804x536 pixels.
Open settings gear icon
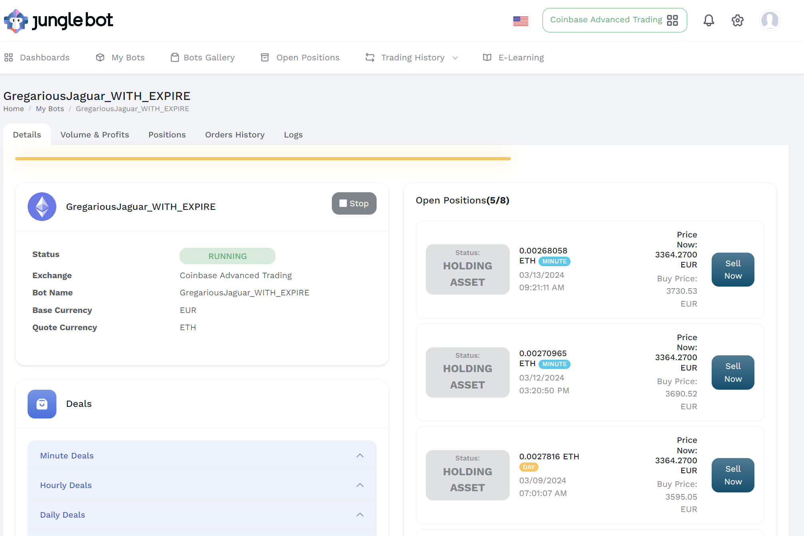(x=737, y=20)
